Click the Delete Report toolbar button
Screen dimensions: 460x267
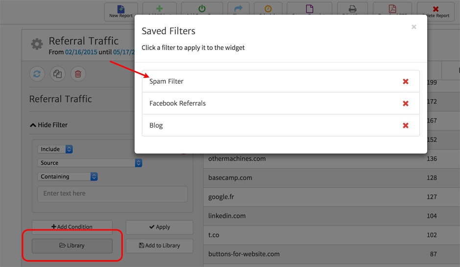[x=436, y=12]
